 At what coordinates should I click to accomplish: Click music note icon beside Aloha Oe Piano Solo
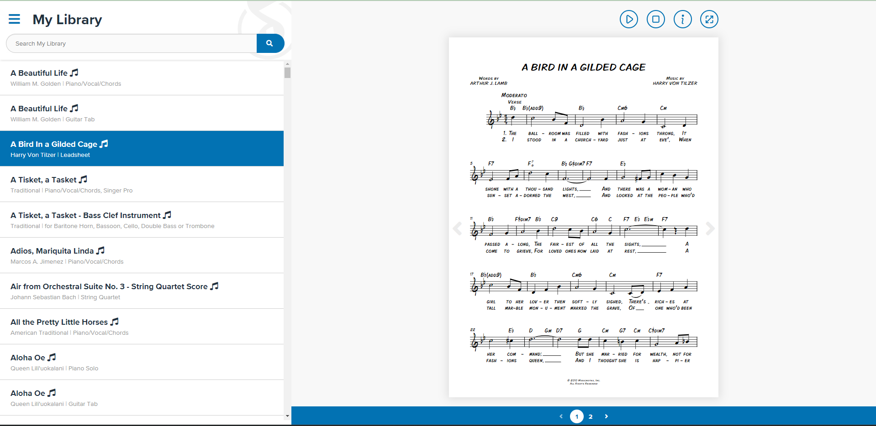(x=52, y=357)
